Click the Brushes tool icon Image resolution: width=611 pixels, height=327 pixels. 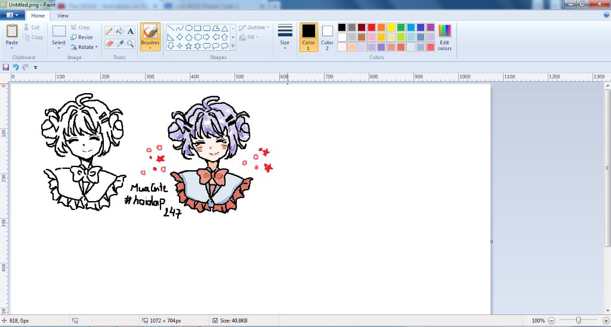pyautogui.click(x=150, y=31)
